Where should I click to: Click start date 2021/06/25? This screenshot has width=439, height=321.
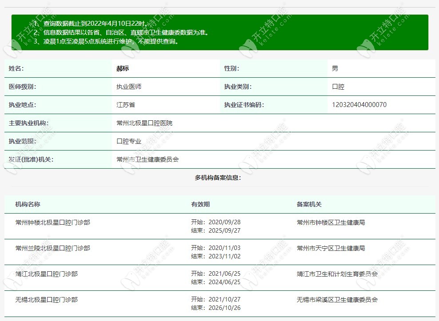[224, 273]
